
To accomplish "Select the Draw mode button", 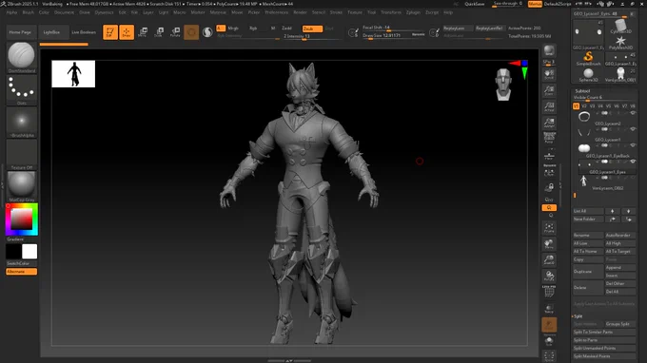I will (x=127, y=31).
